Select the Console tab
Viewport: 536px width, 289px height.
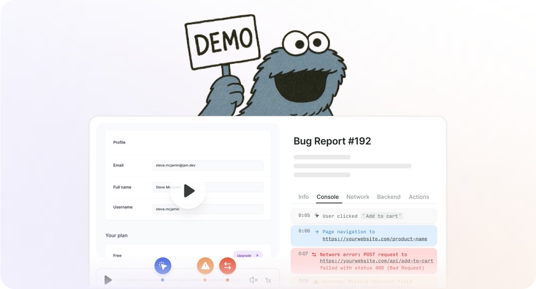327,197
